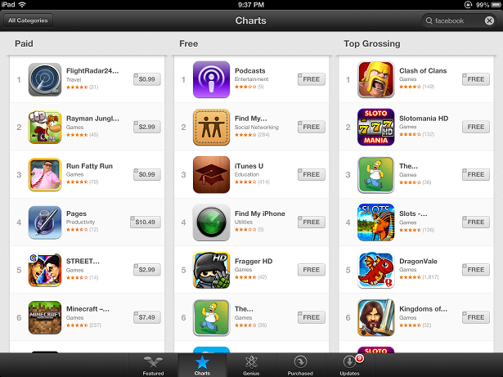This screenshot has width=503, height=377.
Task: Open the Clash of Clans icon
Action: (375, 79)
